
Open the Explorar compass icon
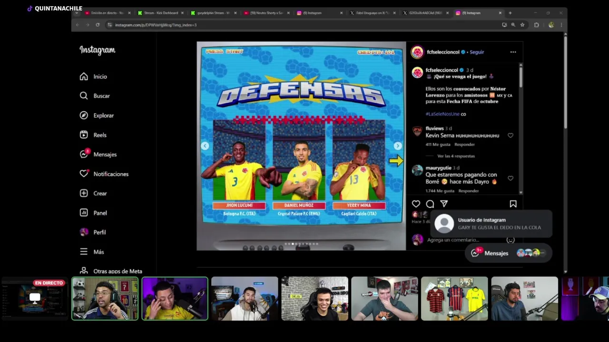(x=84, y=115)
